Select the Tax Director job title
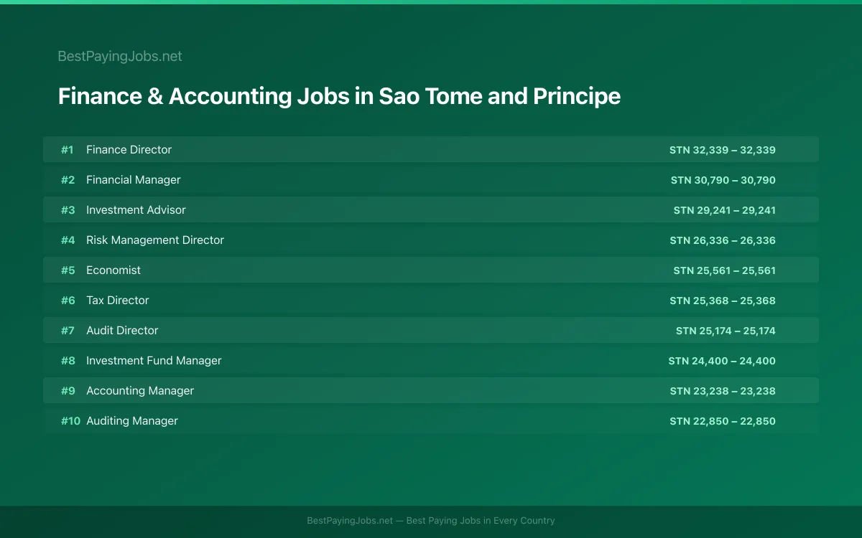Image resolution: width=862 pixels, height=538 pixels. coord(118,300)
